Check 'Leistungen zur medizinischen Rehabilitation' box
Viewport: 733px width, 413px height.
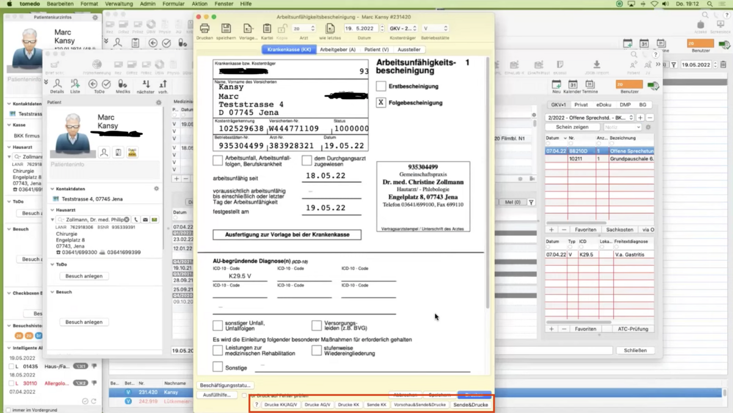217,350
